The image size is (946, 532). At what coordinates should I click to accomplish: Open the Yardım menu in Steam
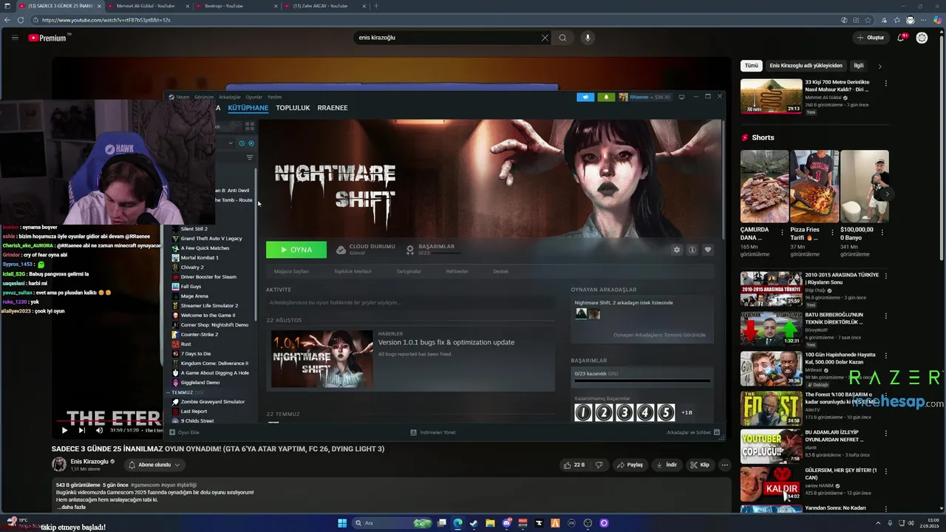pyautogui.click(x=274, y=97)
